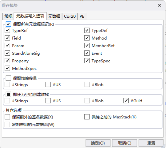Enable the 保留堆偏移量 checkbox
Image resolution: width=166 pixels, height=148 pixels.
tap(8, 78)
